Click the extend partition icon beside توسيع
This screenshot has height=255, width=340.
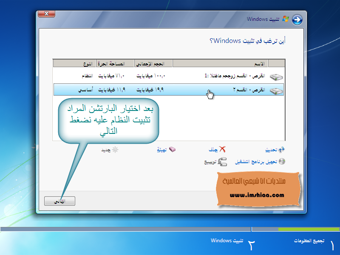coord(222,162)
